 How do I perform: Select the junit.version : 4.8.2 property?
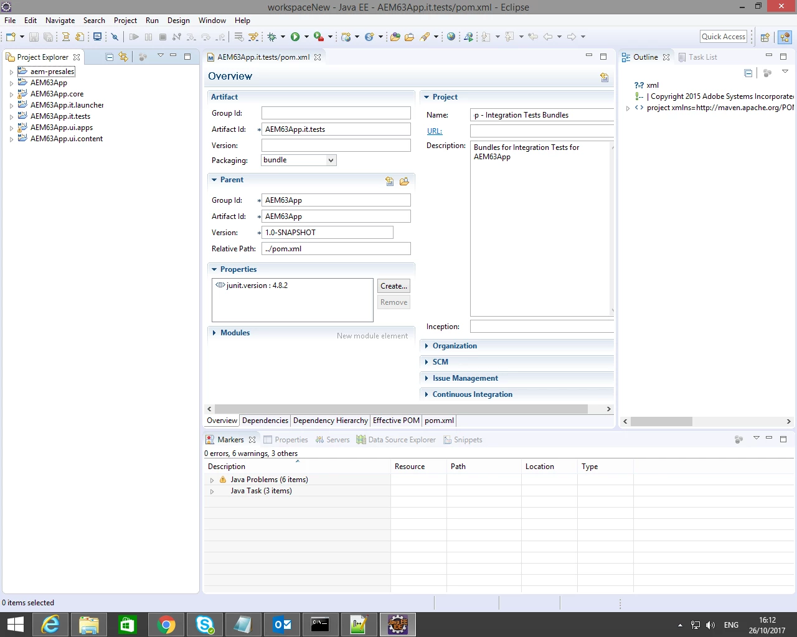(252, 286)
